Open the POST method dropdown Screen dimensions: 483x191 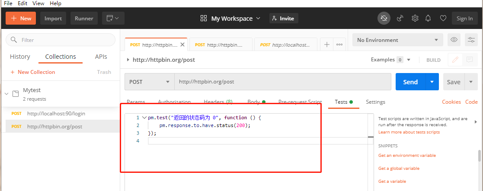150,82
